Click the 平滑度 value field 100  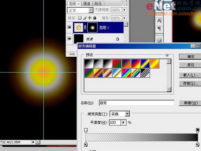point(115,122)
